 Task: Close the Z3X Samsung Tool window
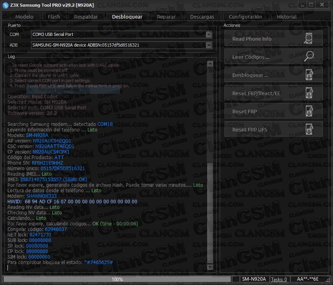pos(322,5)
